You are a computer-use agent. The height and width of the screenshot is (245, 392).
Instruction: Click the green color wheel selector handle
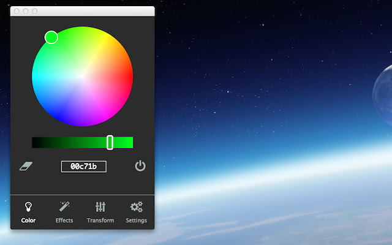[51, 37]
